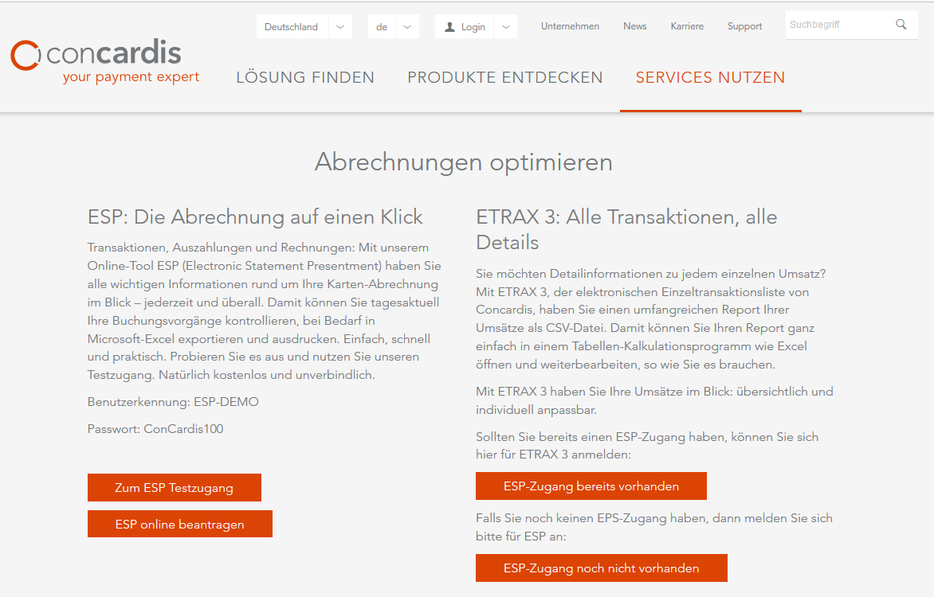Click the Abrechnungen optimieren page heading
Viewport: 934px width, 597px height.
click(x=464, y=162)
